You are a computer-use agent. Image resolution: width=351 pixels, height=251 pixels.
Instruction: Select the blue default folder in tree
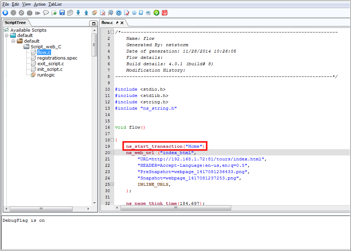[x=25, y=35]
